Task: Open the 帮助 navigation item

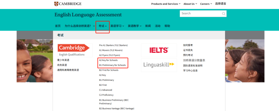Action: coord(167,26)
